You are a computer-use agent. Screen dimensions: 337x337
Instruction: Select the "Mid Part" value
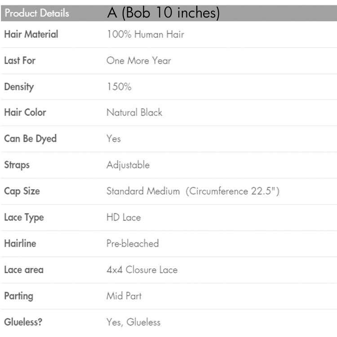124,296
